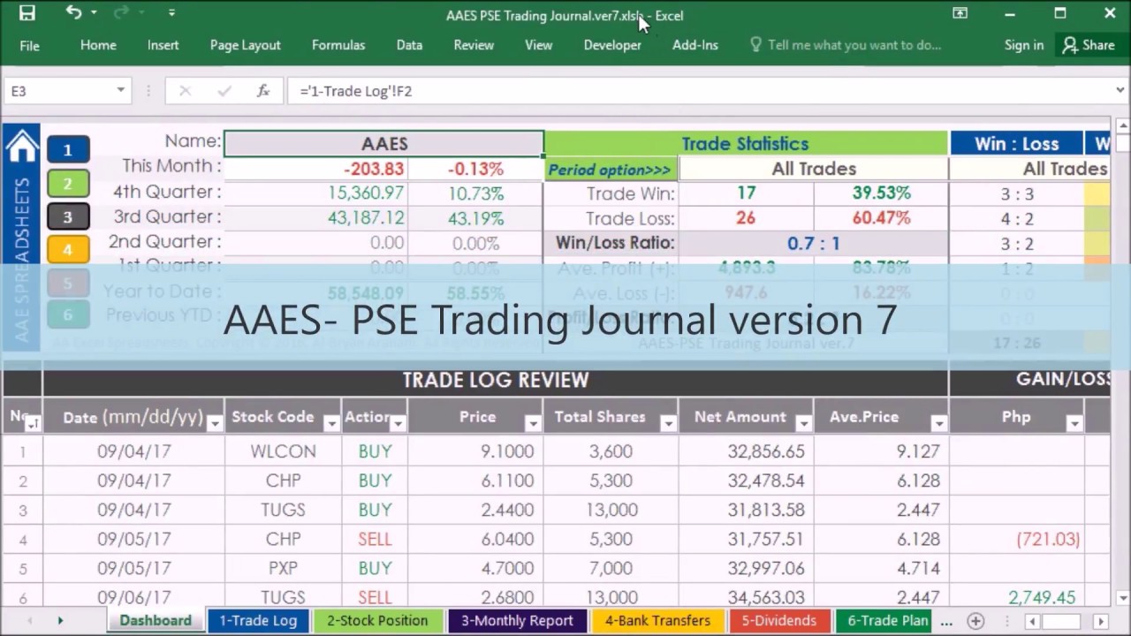Image resolution: width=1131 pixels, height=636 pixels.
Task: Click the formula bar Cancel X icon
Action: 185,91
